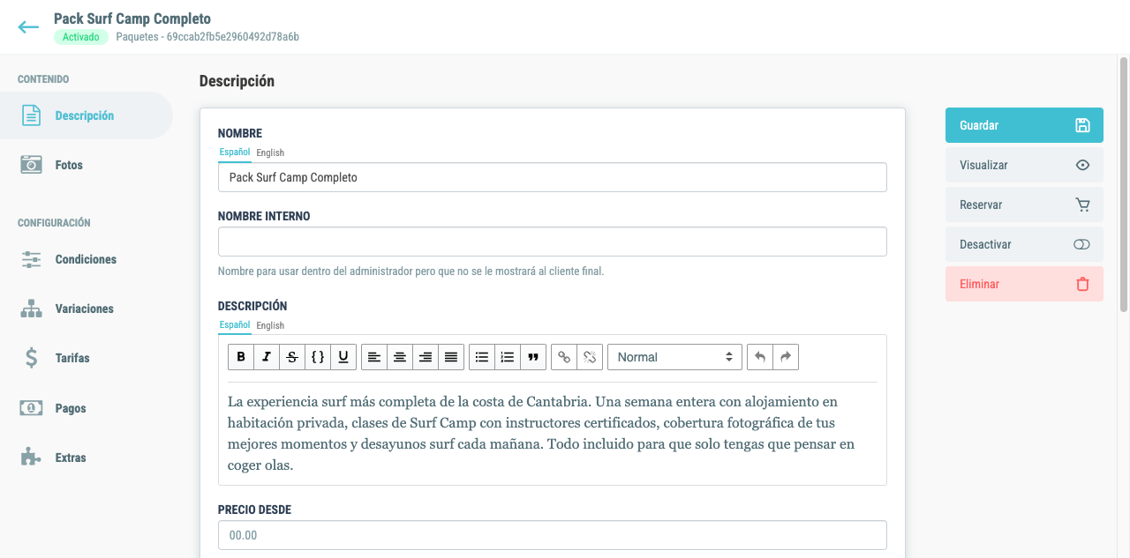This screenshot has height=558, width=1130.
Task: Open Tarifas in the sidebar
Action: point(87,358)
